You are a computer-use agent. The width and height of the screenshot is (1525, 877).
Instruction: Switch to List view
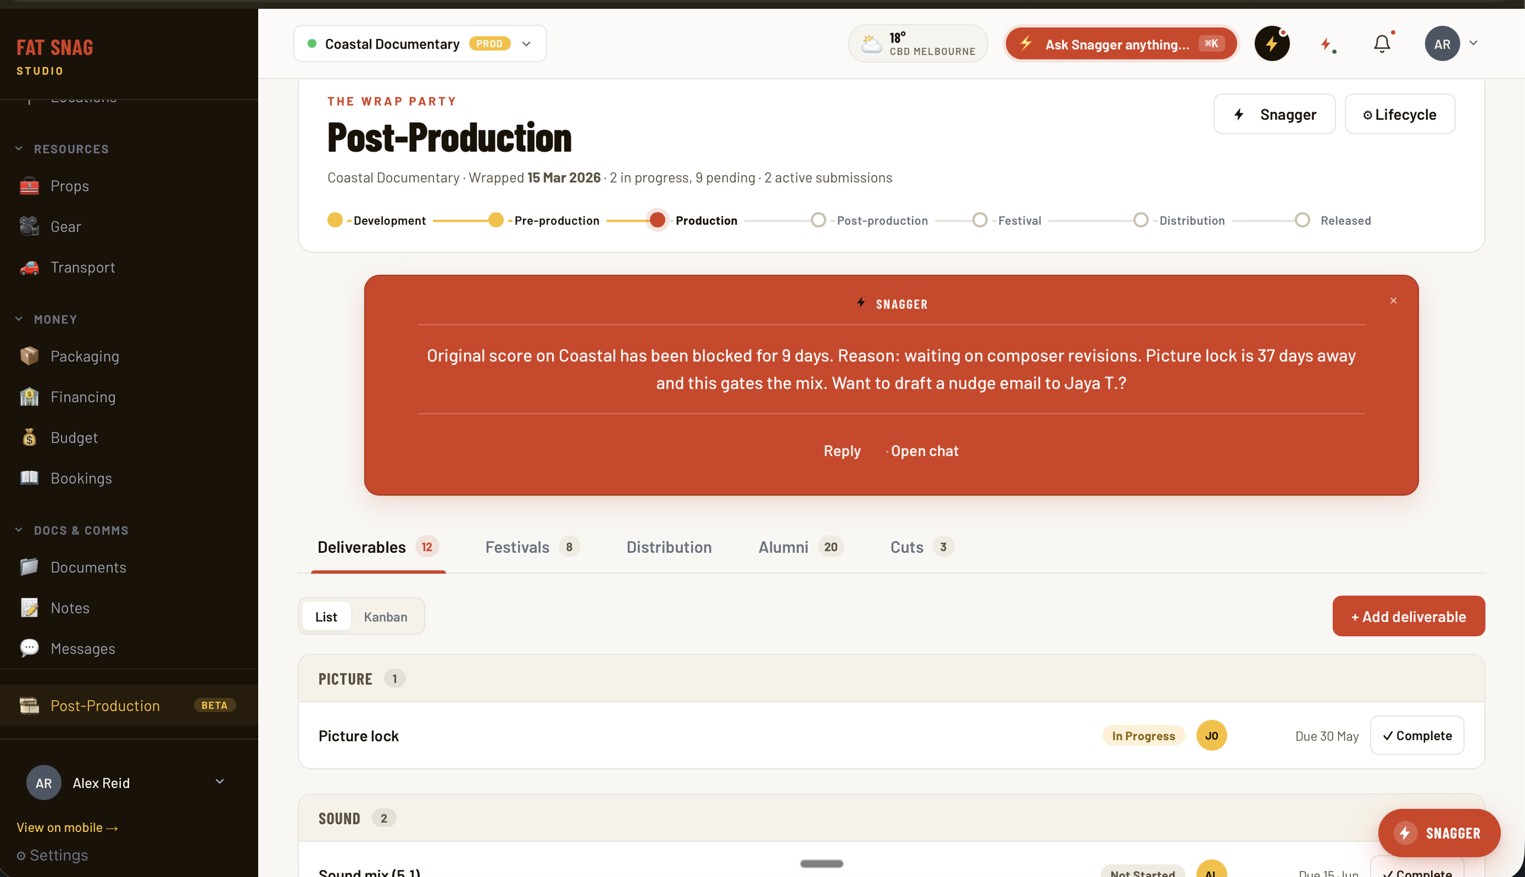point(326,616)
